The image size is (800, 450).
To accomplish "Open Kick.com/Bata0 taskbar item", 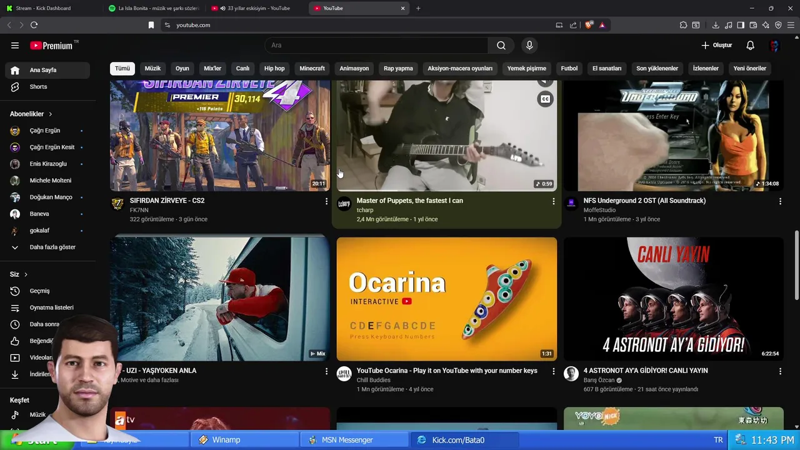I will point(464,440).
